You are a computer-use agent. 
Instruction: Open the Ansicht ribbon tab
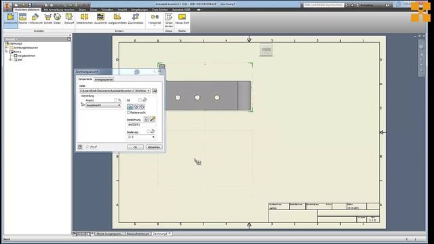point(122,9)
